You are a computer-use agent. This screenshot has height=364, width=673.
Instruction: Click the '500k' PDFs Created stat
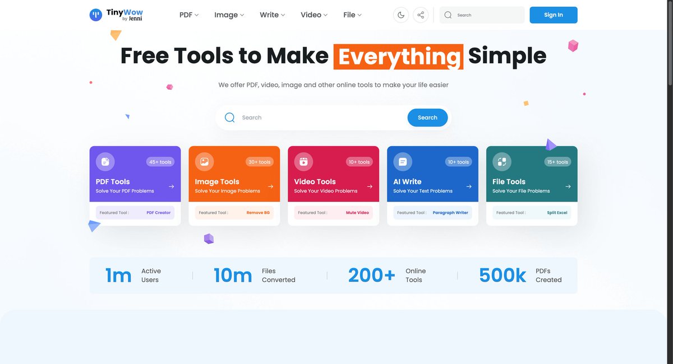[x=503, y=275]
